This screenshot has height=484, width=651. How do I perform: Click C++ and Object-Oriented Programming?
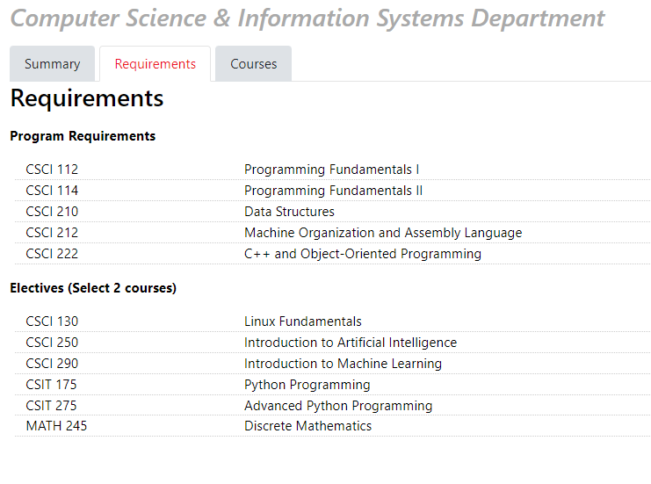[x=362, y=254]
